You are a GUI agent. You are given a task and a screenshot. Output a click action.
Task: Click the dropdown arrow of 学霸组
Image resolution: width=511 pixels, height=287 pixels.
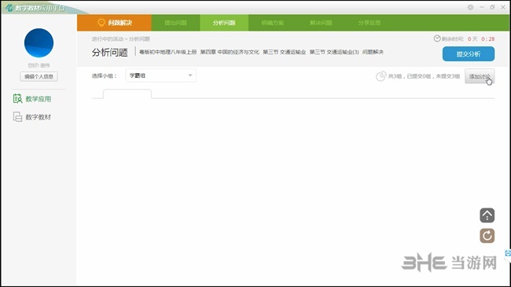[x=190, y=75]
